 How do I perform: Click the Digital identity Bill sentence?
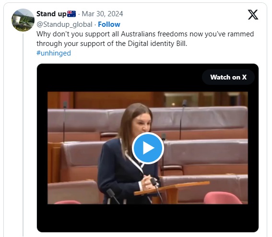[x=112, y=44]
